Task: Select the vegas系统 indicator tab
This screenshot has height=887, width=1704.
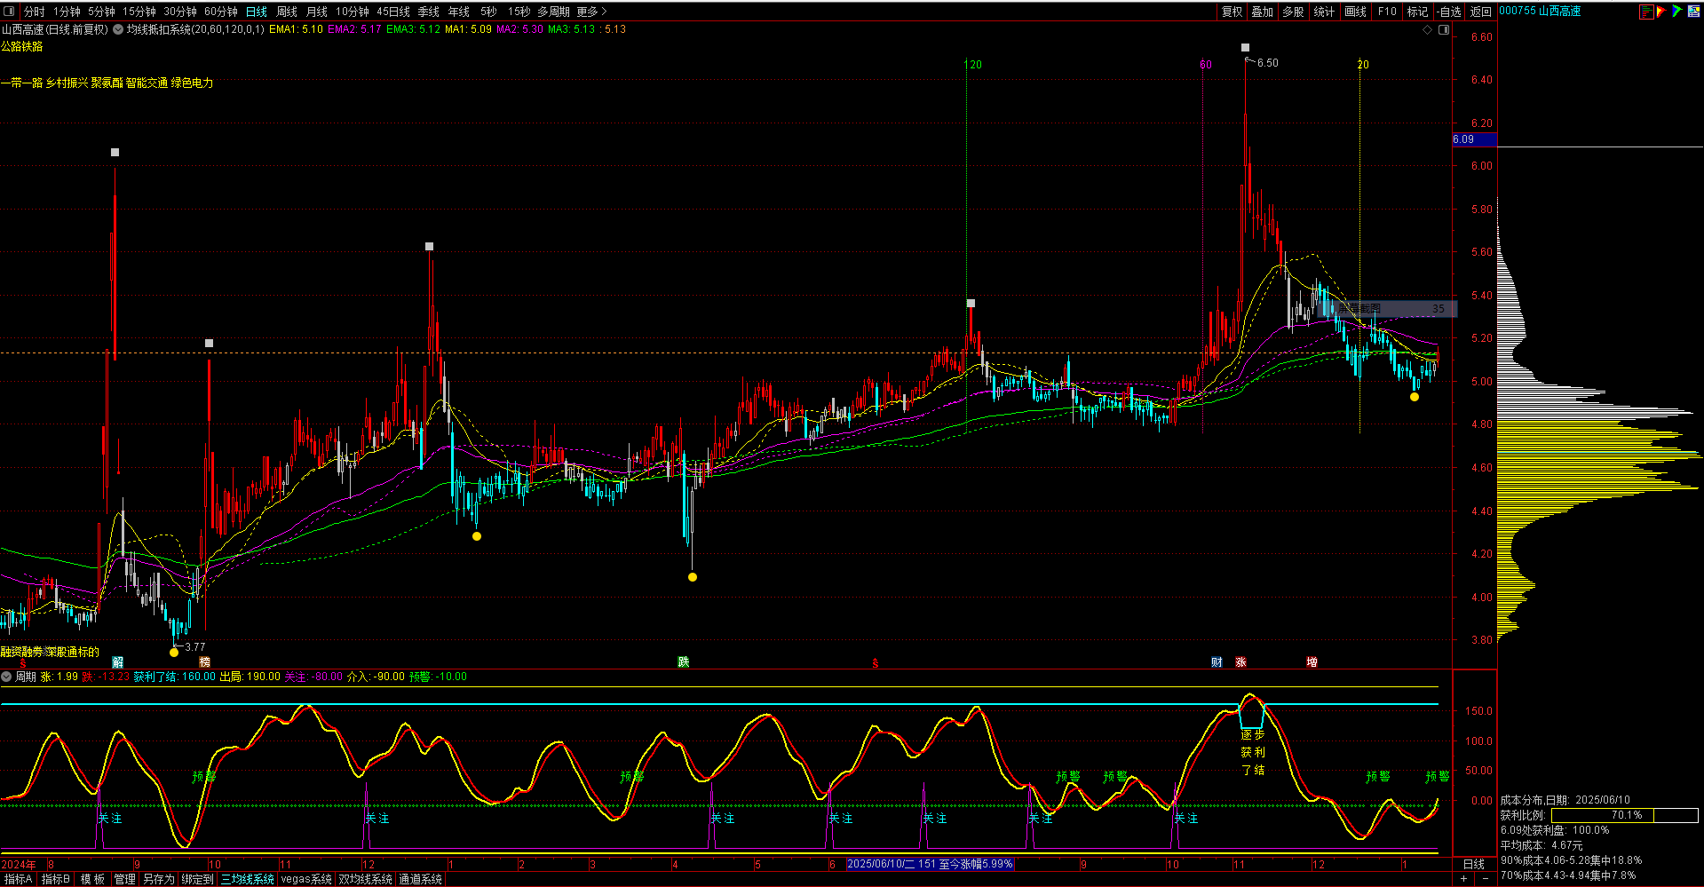Action: (x=306, y=879)
